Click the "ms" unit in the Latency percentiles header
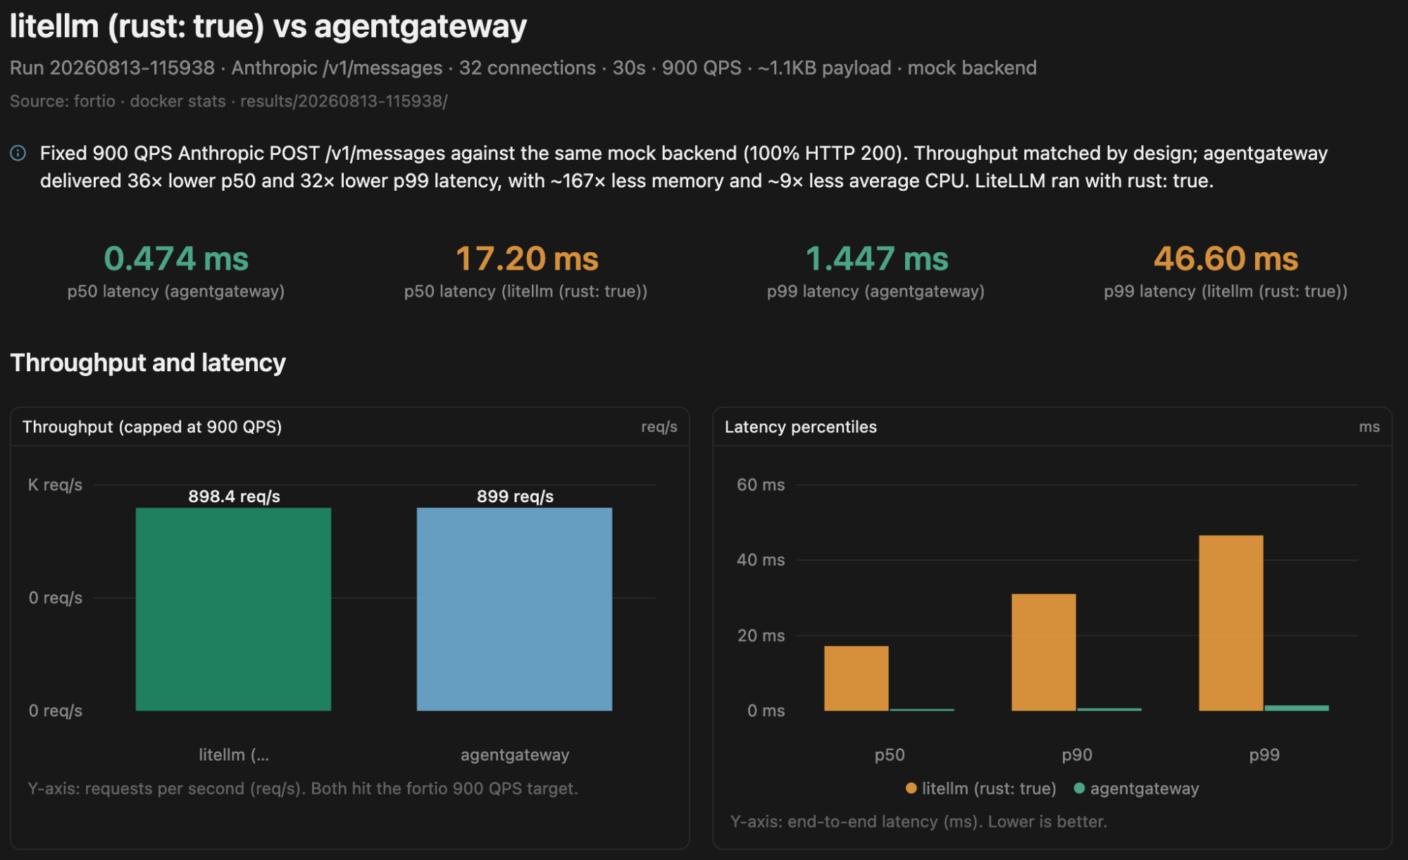This screenshot has width=1408, height=860. 1369,427
